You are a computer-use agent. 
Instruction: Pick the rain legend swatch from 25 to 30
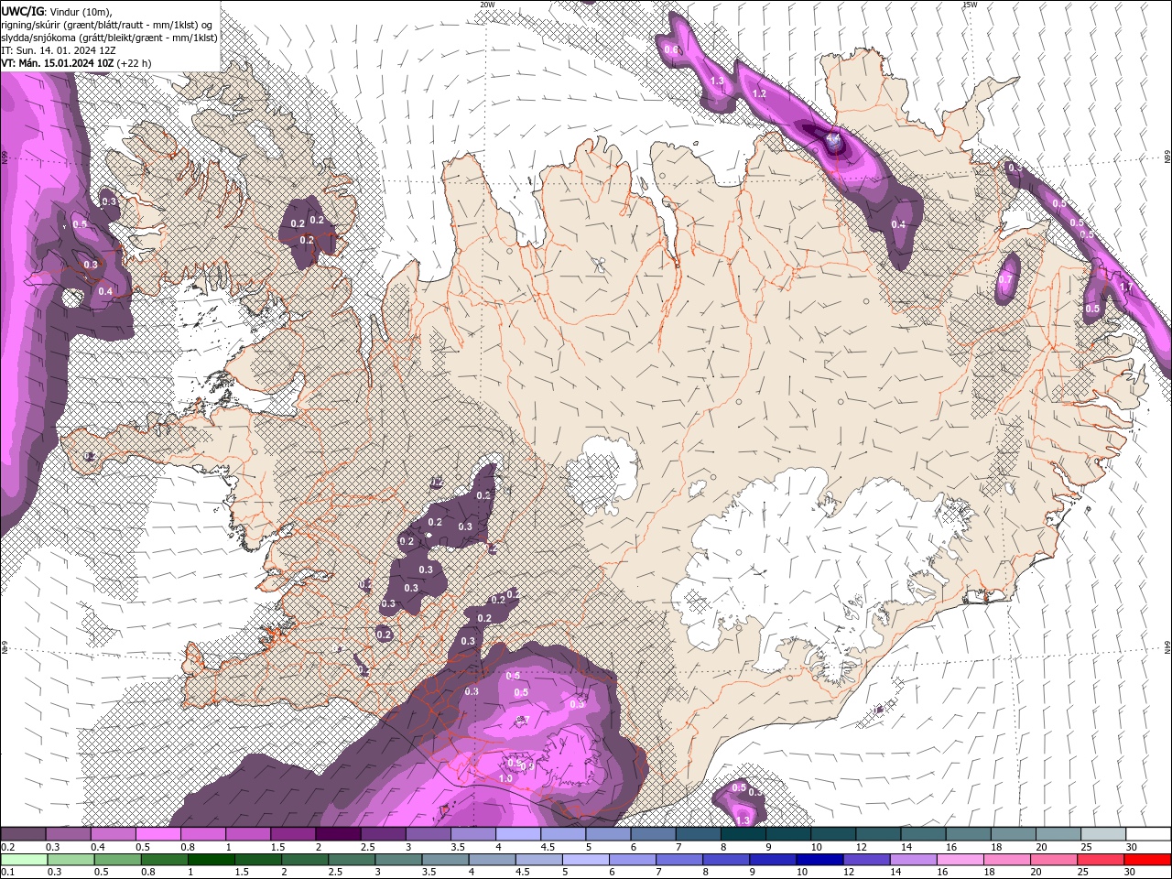click(x=1103, y=860)
